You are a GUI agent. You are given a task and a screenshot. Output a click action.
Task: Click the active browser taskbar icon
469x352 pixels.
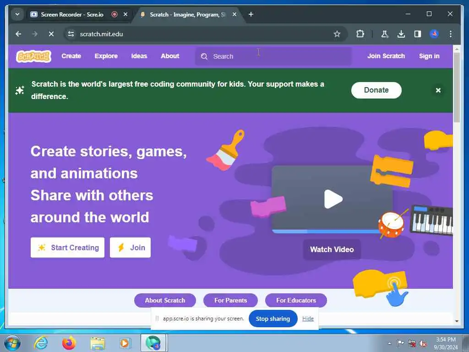(x=153, y=343)
